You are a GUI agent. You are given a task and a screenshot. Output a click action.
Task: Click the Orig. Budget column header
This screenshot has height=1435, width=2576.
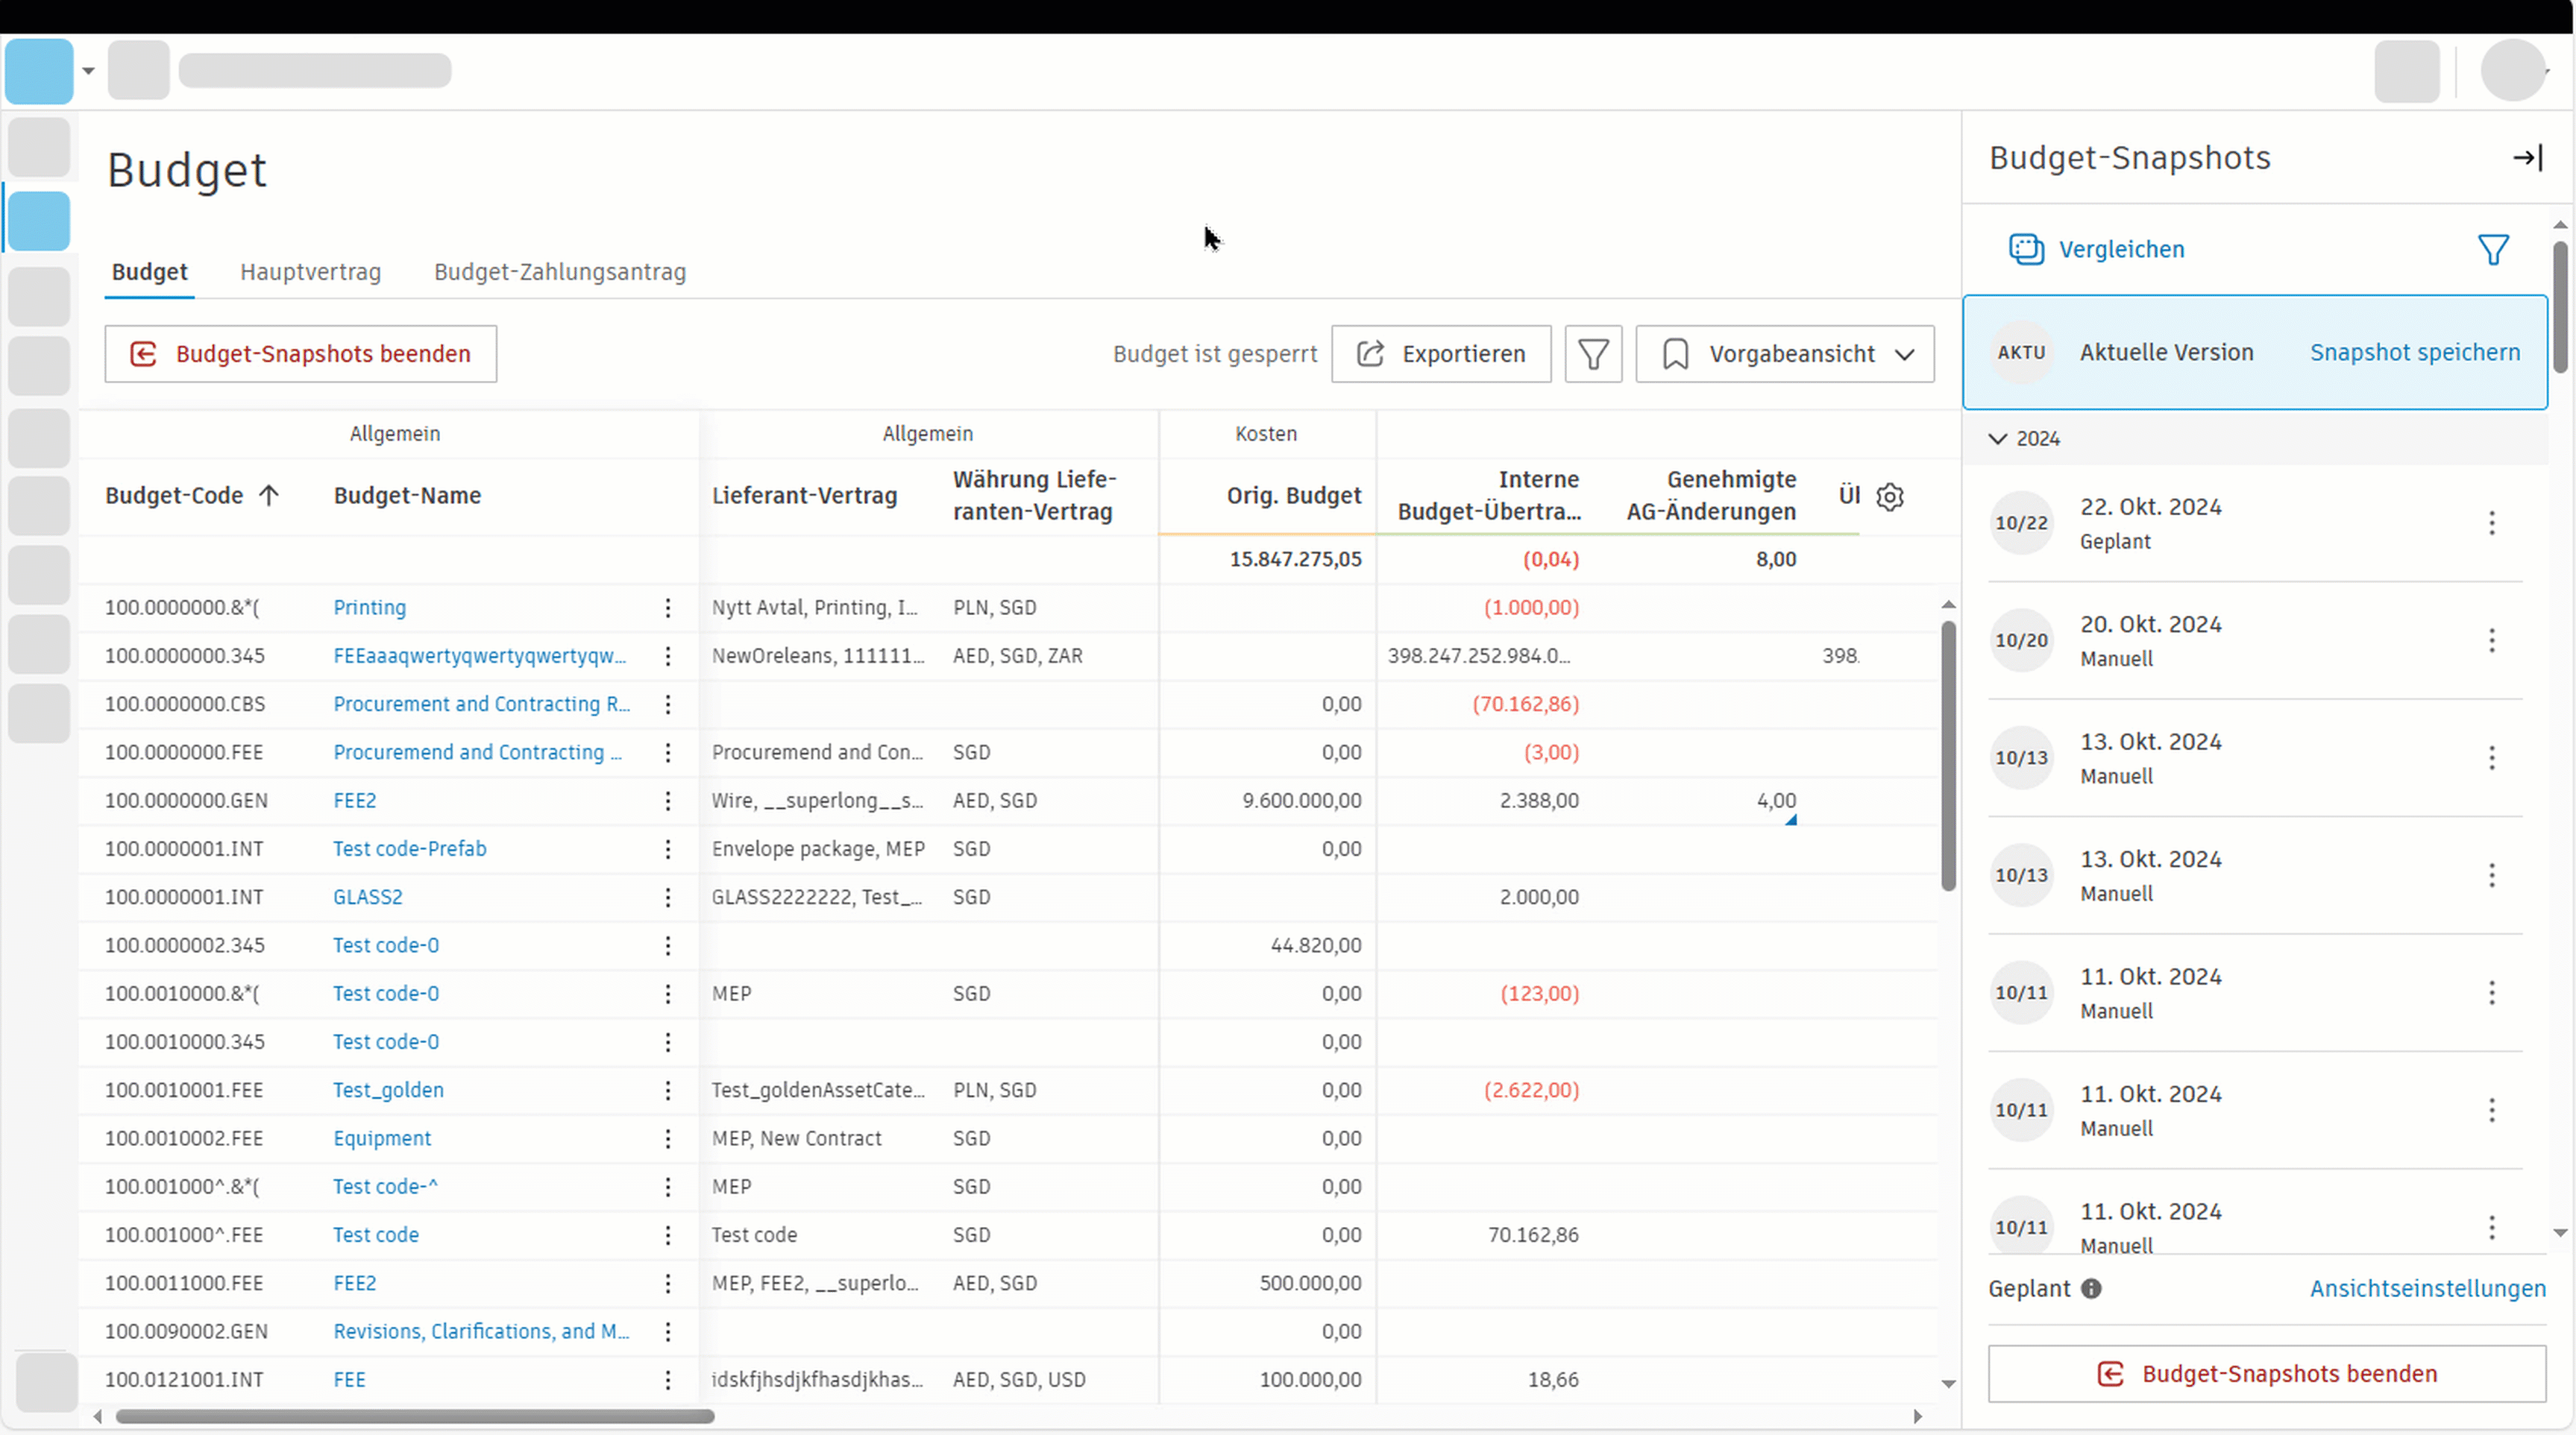pos(1293,496)
